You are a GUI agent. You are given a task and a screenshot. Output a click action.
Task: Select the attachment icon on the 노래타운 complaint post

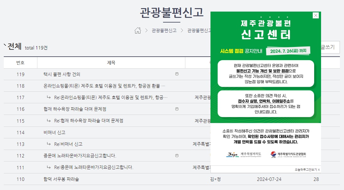177,155
